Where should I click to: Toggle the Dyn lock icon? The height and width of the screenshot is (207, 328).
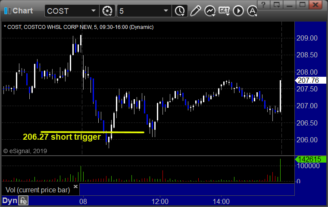tap(23, 201)
